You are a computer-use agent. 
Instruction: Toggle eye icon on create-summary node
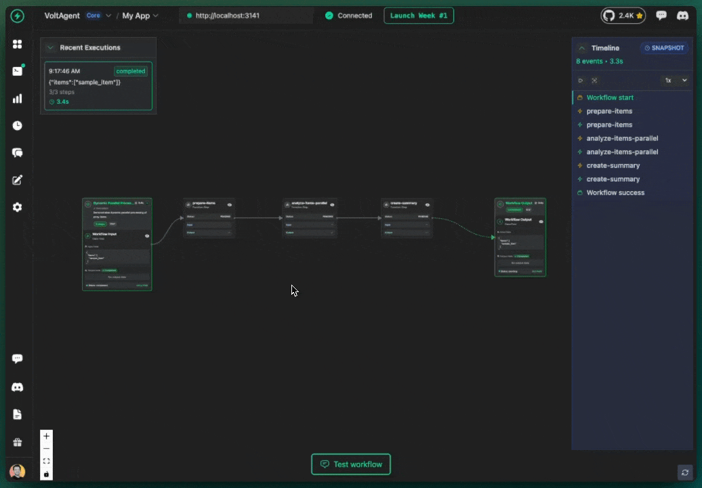(x=428, y=205)
